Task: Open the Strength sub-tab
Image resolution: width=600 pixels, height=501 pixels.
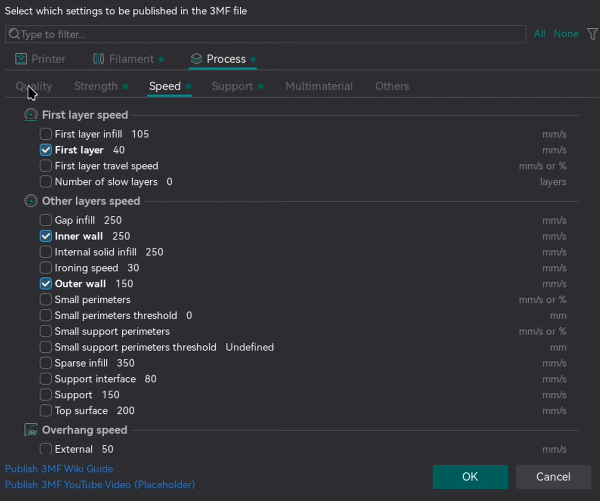Action: click(100, 86)
